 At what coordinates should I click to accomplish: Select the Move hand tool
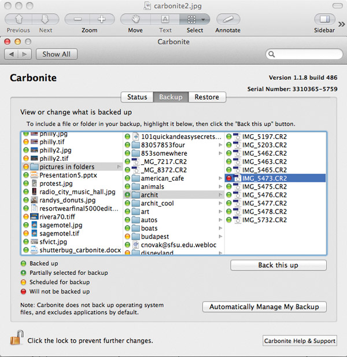[x=135, y=19]
